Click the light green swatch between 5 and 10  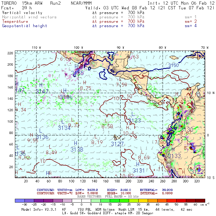[96, 201]
